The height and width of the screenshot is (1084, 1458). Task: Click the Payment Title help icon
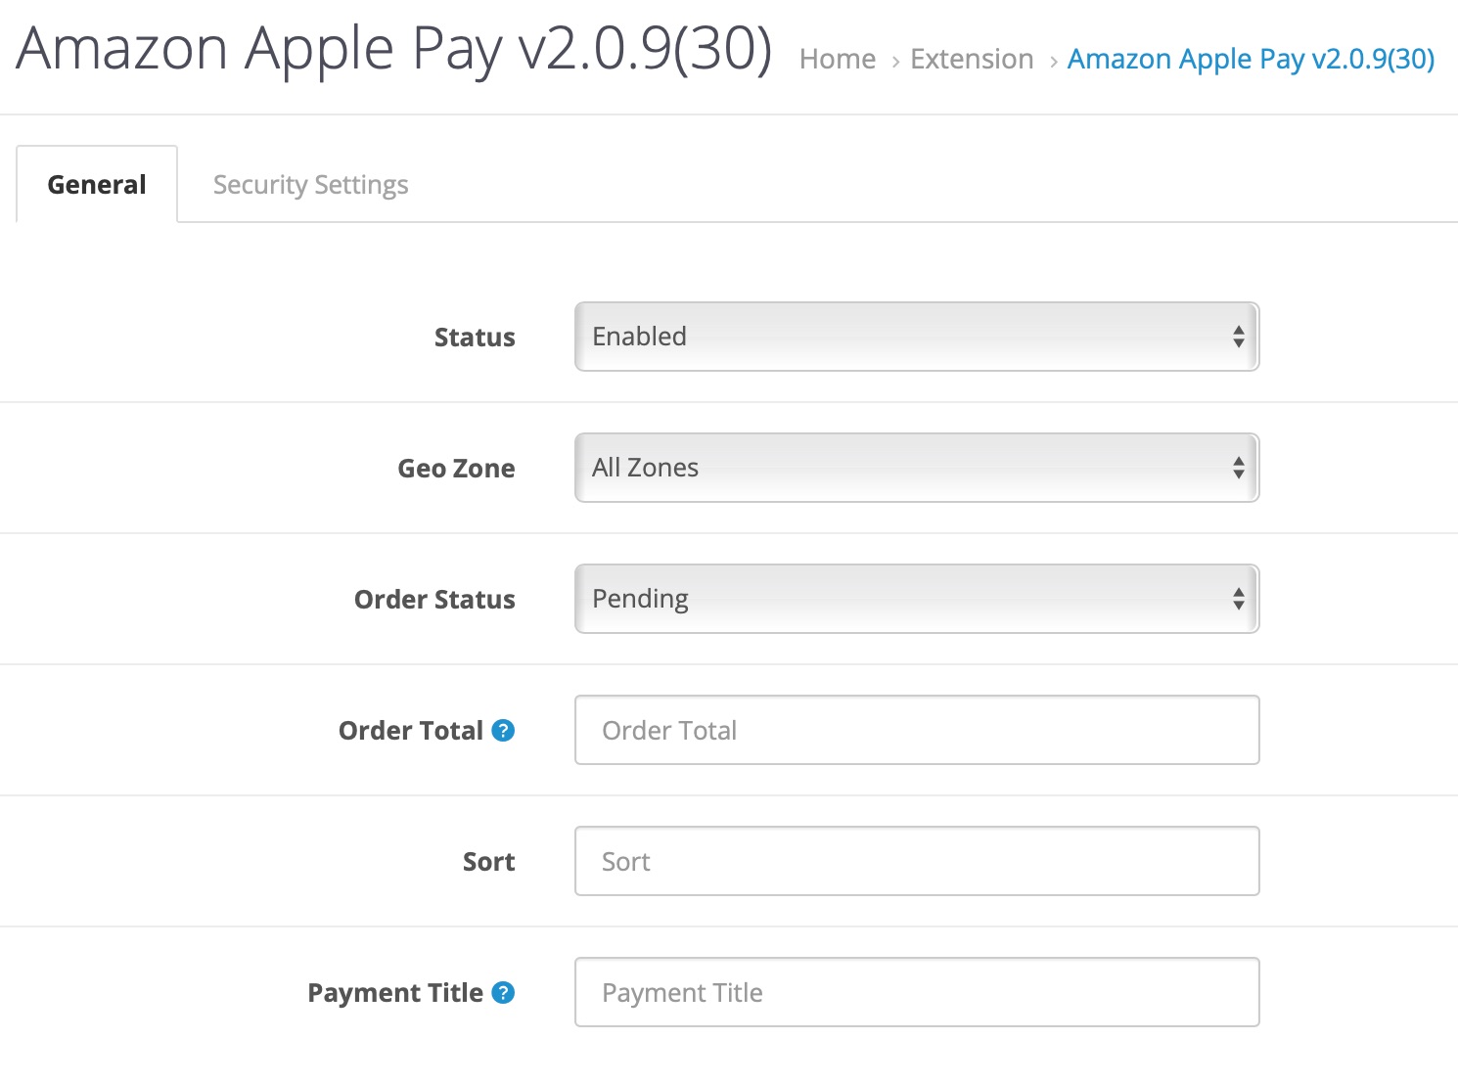click(x=503, y=992)
